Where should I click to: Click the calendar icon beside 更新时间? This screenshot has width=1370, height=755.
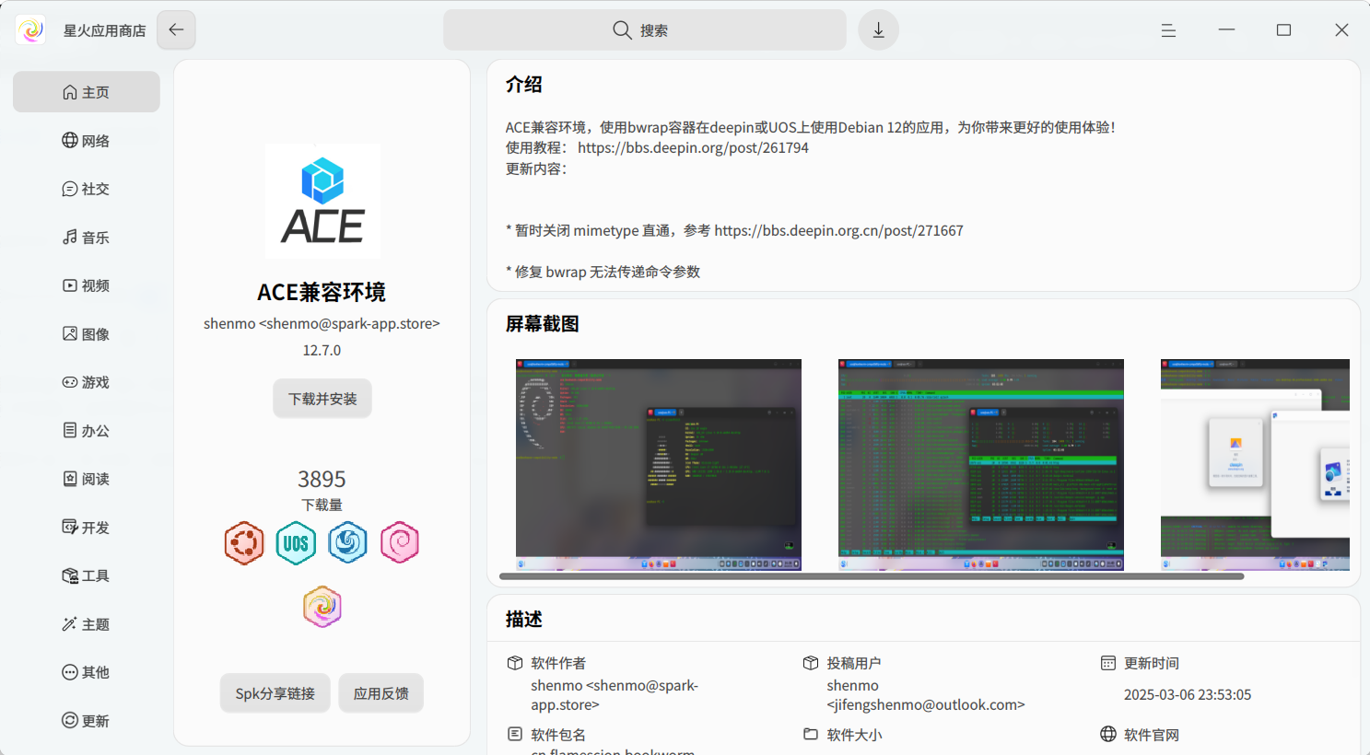pos(1108,663)
